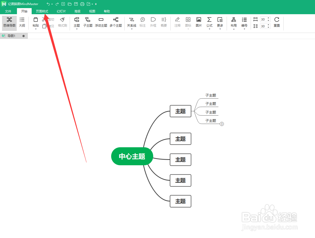The width and height of the screenshot is (315, 238).
Task: Decrease vertical spacing with down arrow
Action: [x=269, y=27]
